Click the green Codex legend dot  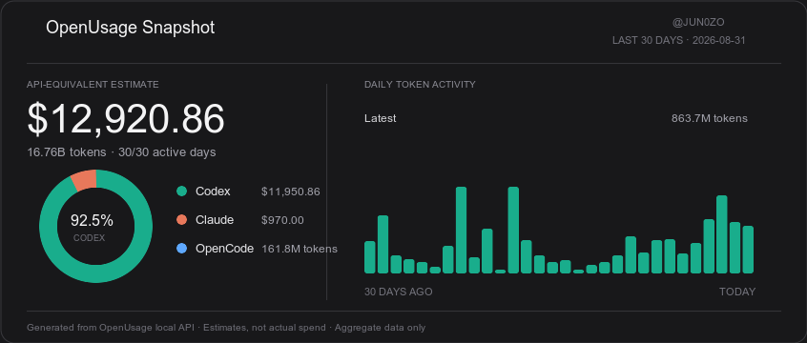coord(181,192)
